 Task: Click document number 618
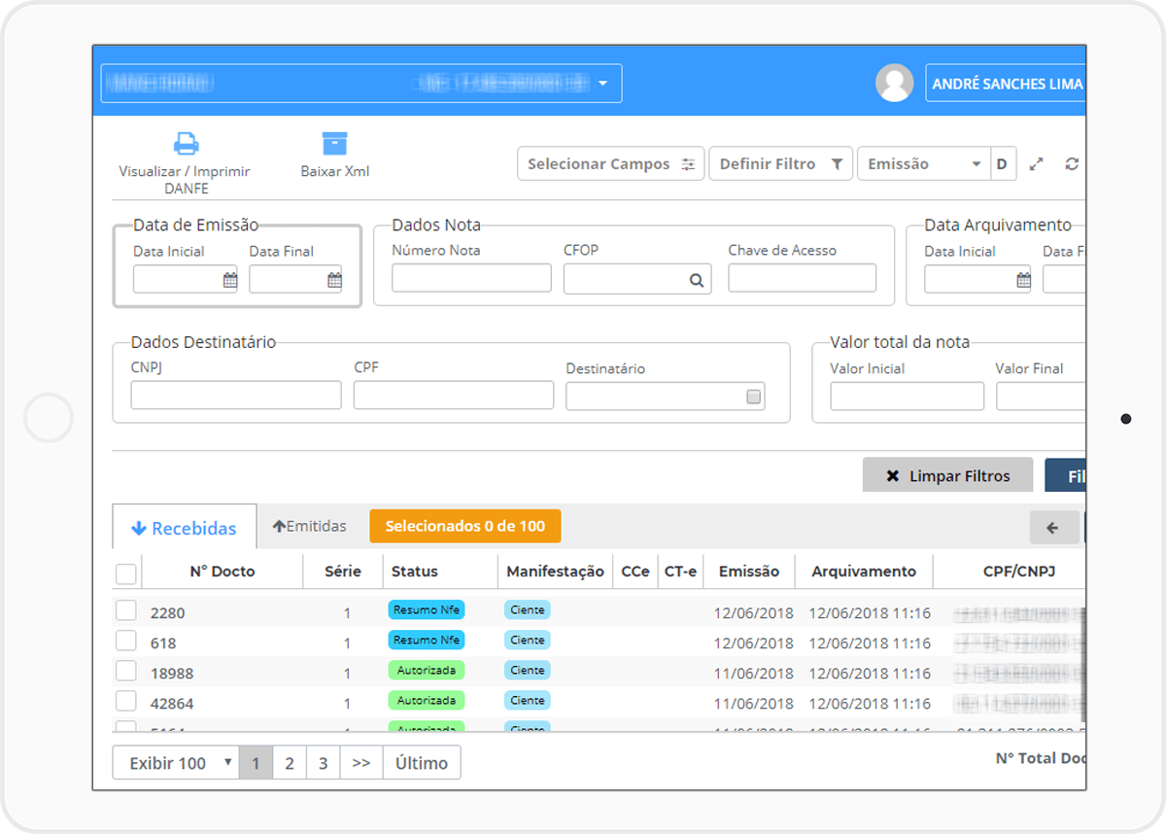pyautogui.click(x=163, y=643)
